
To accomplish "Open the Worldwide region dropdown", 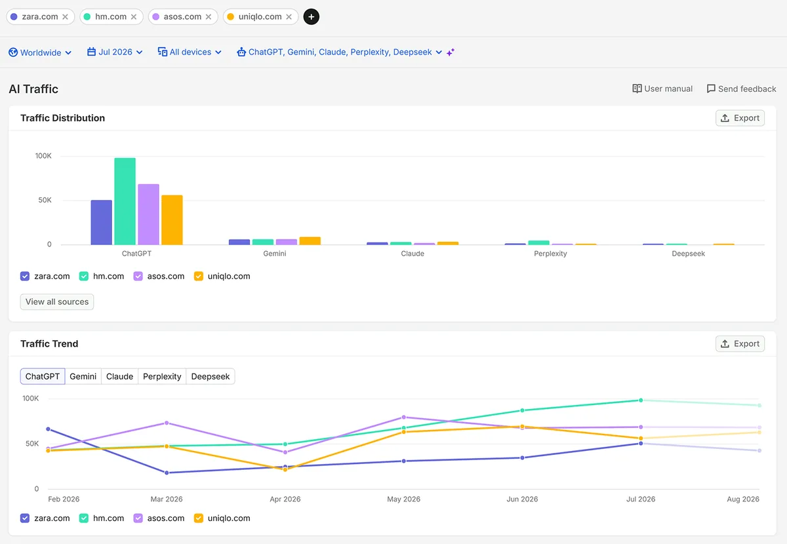I will pos(40,52).
